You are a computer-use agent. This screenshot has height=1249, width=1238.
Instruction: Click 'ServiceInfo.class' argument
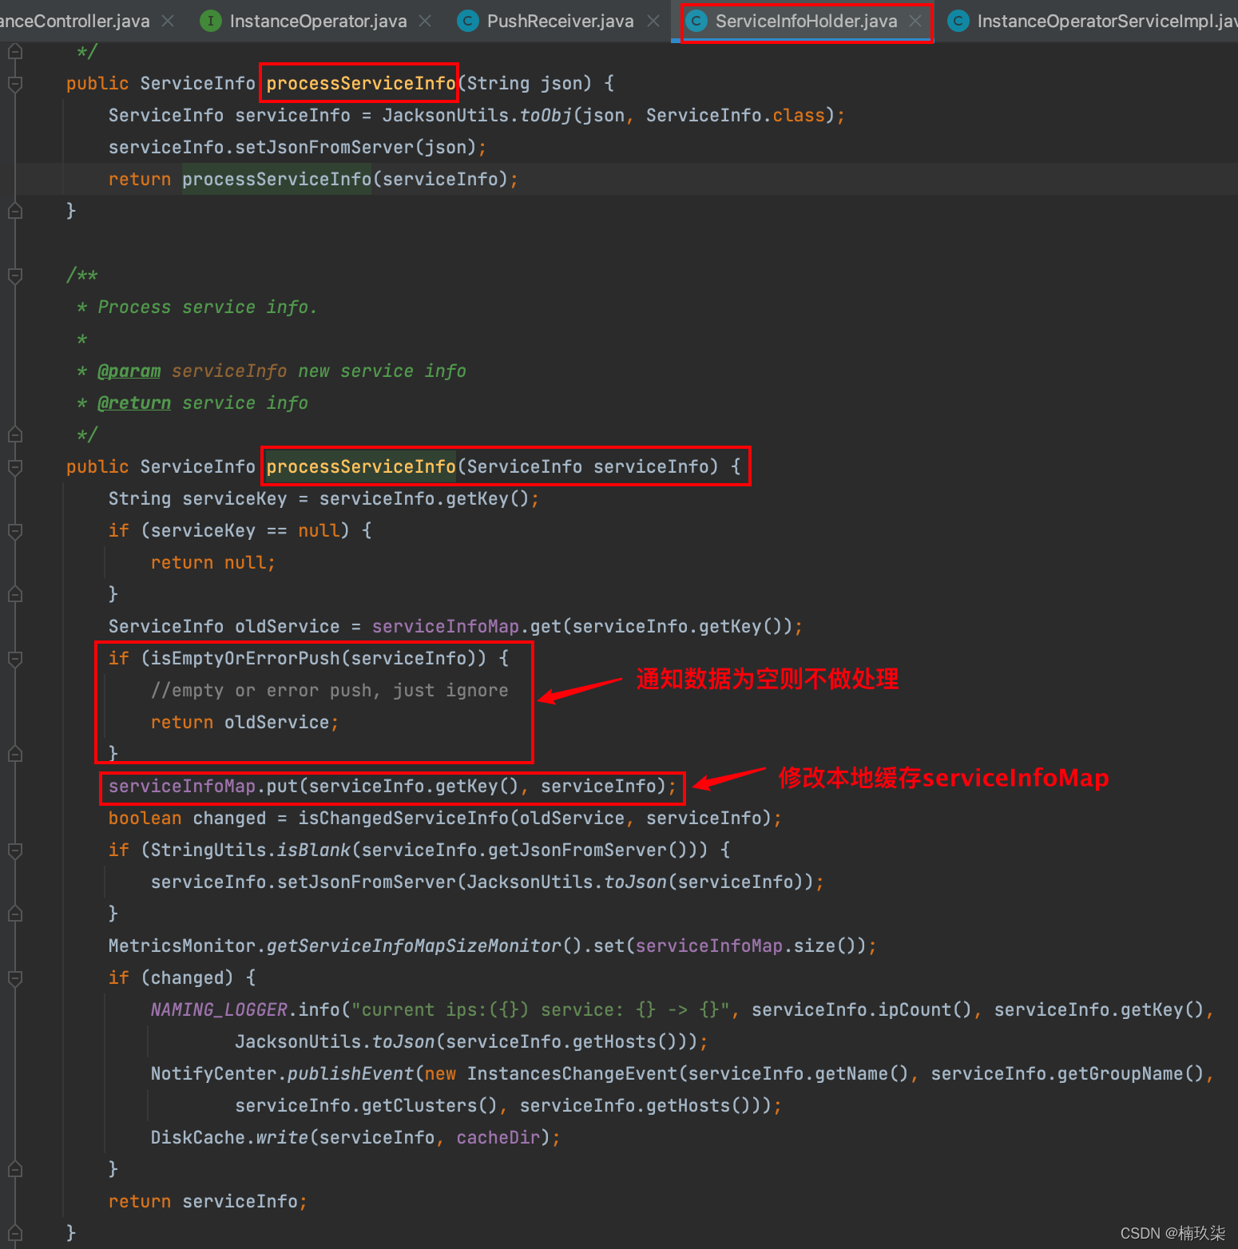tap(735, 115)
